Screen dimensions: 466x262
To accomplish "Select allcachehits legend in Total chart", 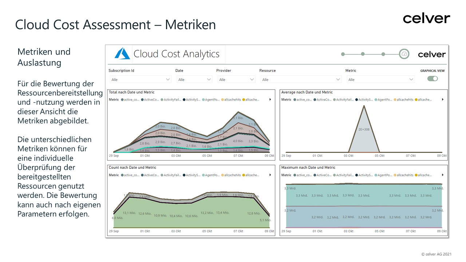I will tap(231, 100).
